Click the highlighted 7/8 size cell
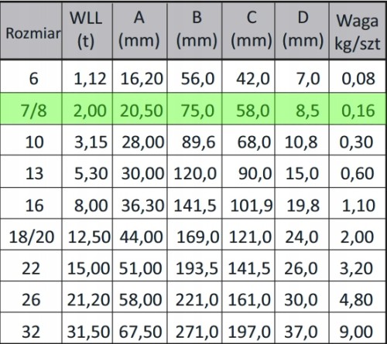Image resolution: width=387 pixels, height=344 pixels. pyautogui.click(x=31, y=109)
